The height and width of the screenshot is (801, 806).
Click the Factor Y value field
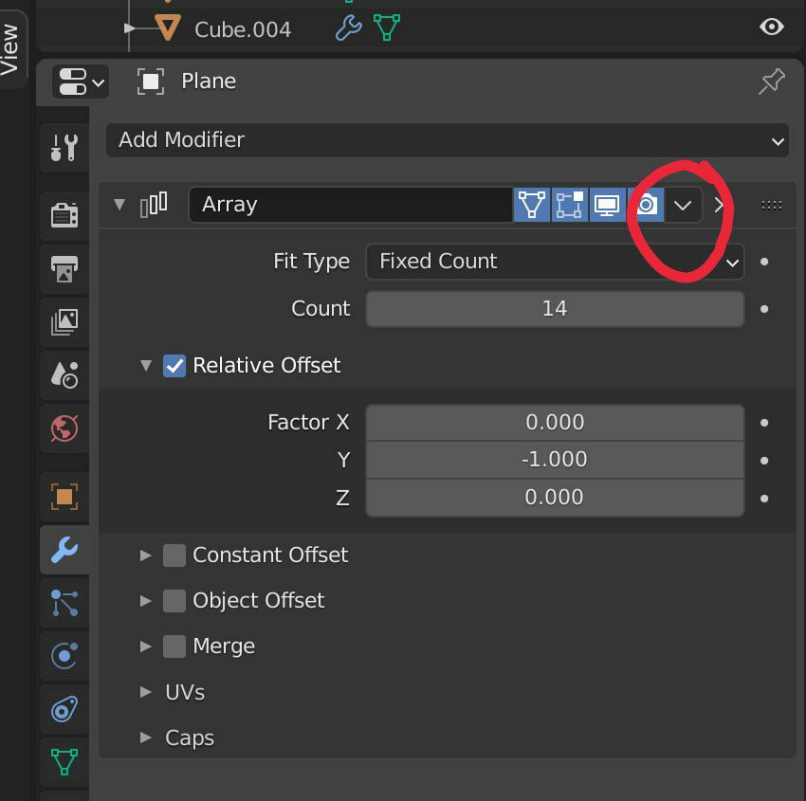[x=555, y=460]
